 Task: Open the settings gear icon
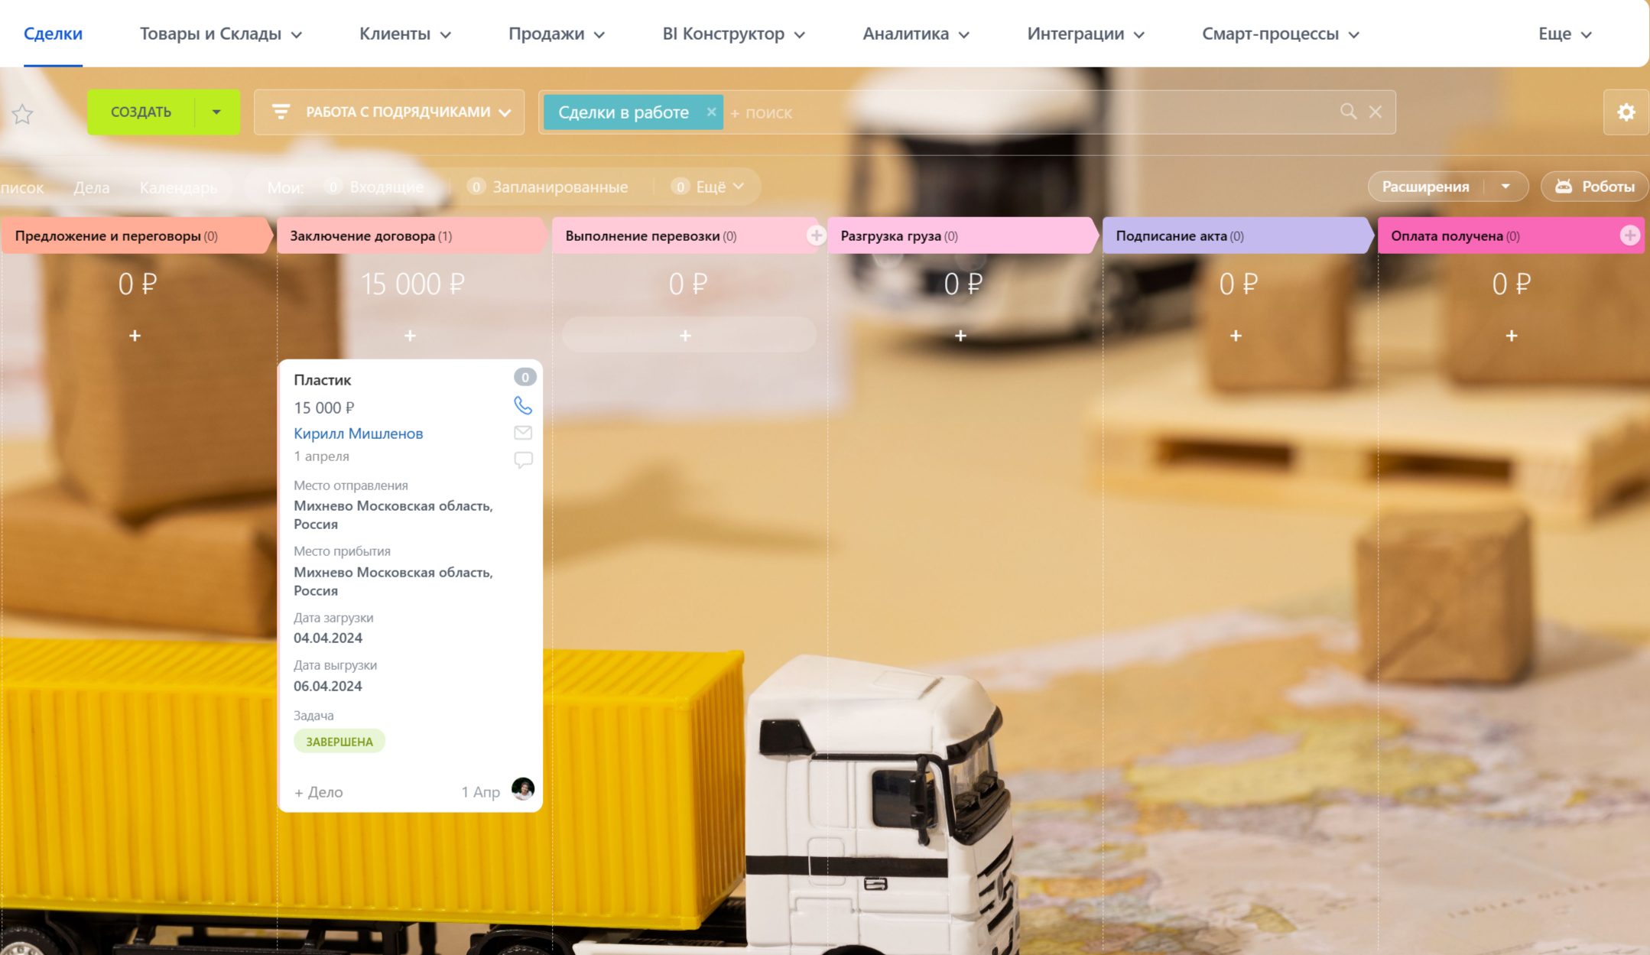tap(1626, 112)
